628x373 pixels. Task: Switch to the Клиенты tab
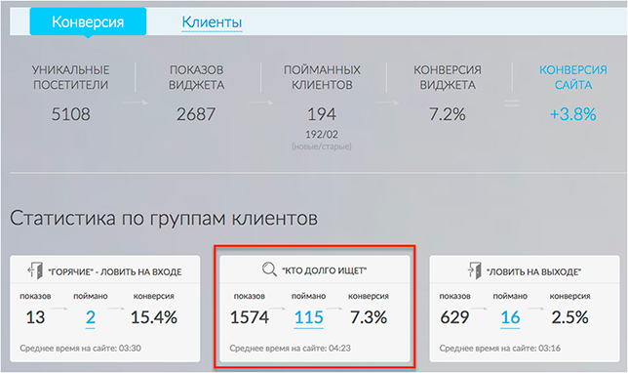[212, 22]
